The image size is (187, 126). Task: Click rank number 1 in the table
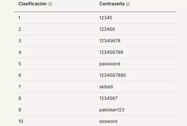[19, 18]
